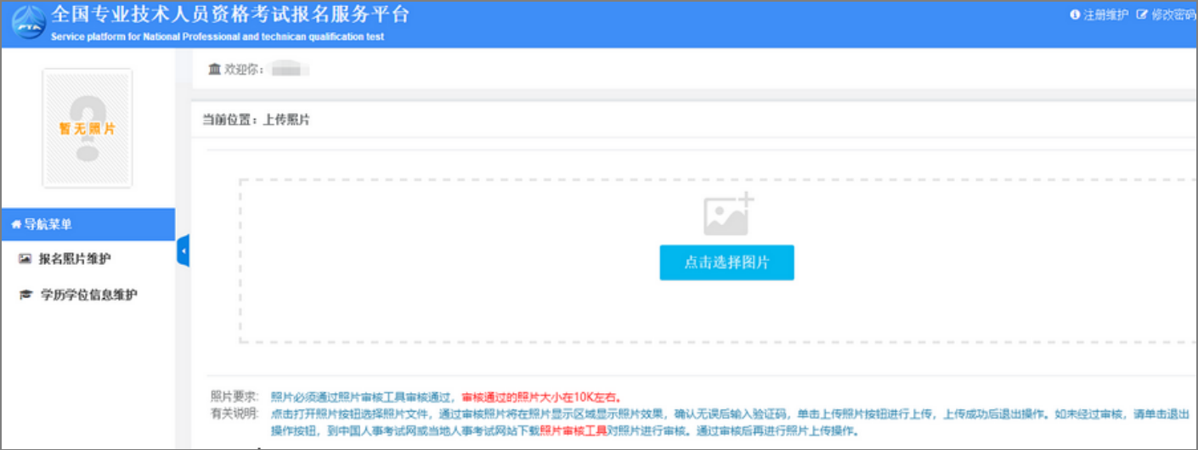Open the 报名照片维护 menu item
1198x450 pixels.
tap(75, 259)
